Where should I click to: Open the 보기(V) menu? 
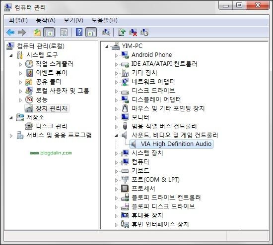tap(73, 20)
